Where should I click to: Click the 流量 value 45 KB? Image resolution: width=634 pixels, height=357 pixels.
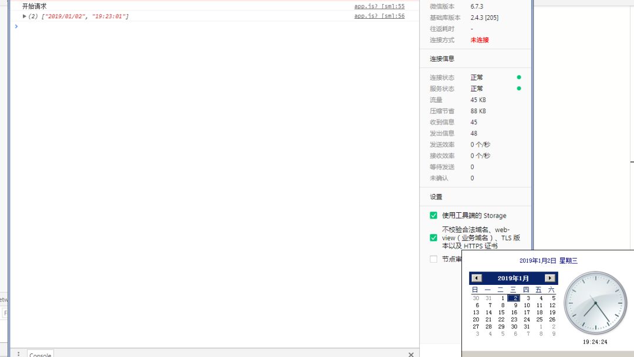pyautogui.click(x=478, y=100)
